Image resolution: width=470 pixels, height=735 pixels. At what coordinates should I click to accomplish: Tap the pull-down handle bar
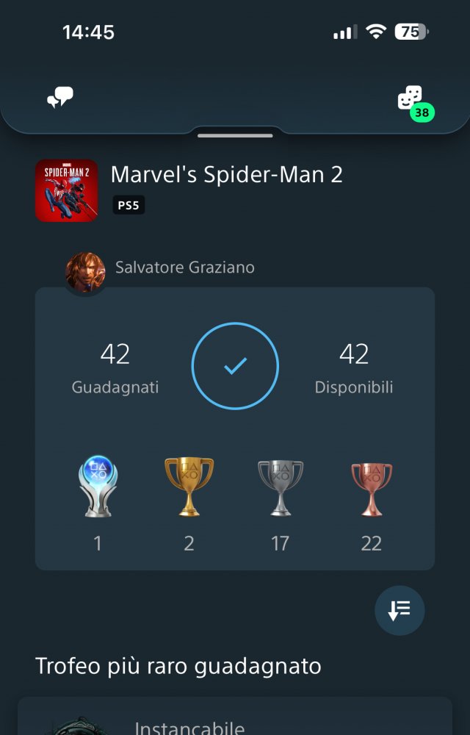(235, 135)
